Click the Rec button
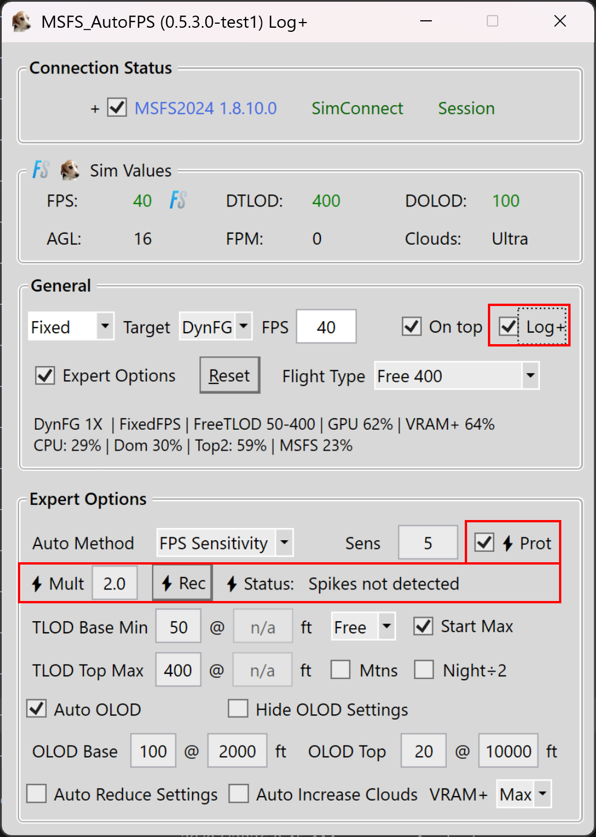Screen dimensions: 596x837 (183, 583)
